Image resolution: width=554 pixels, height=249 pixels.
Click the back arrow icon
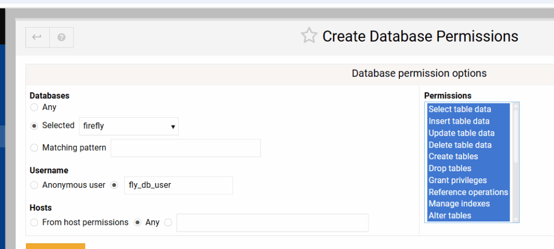coord(37,37)
